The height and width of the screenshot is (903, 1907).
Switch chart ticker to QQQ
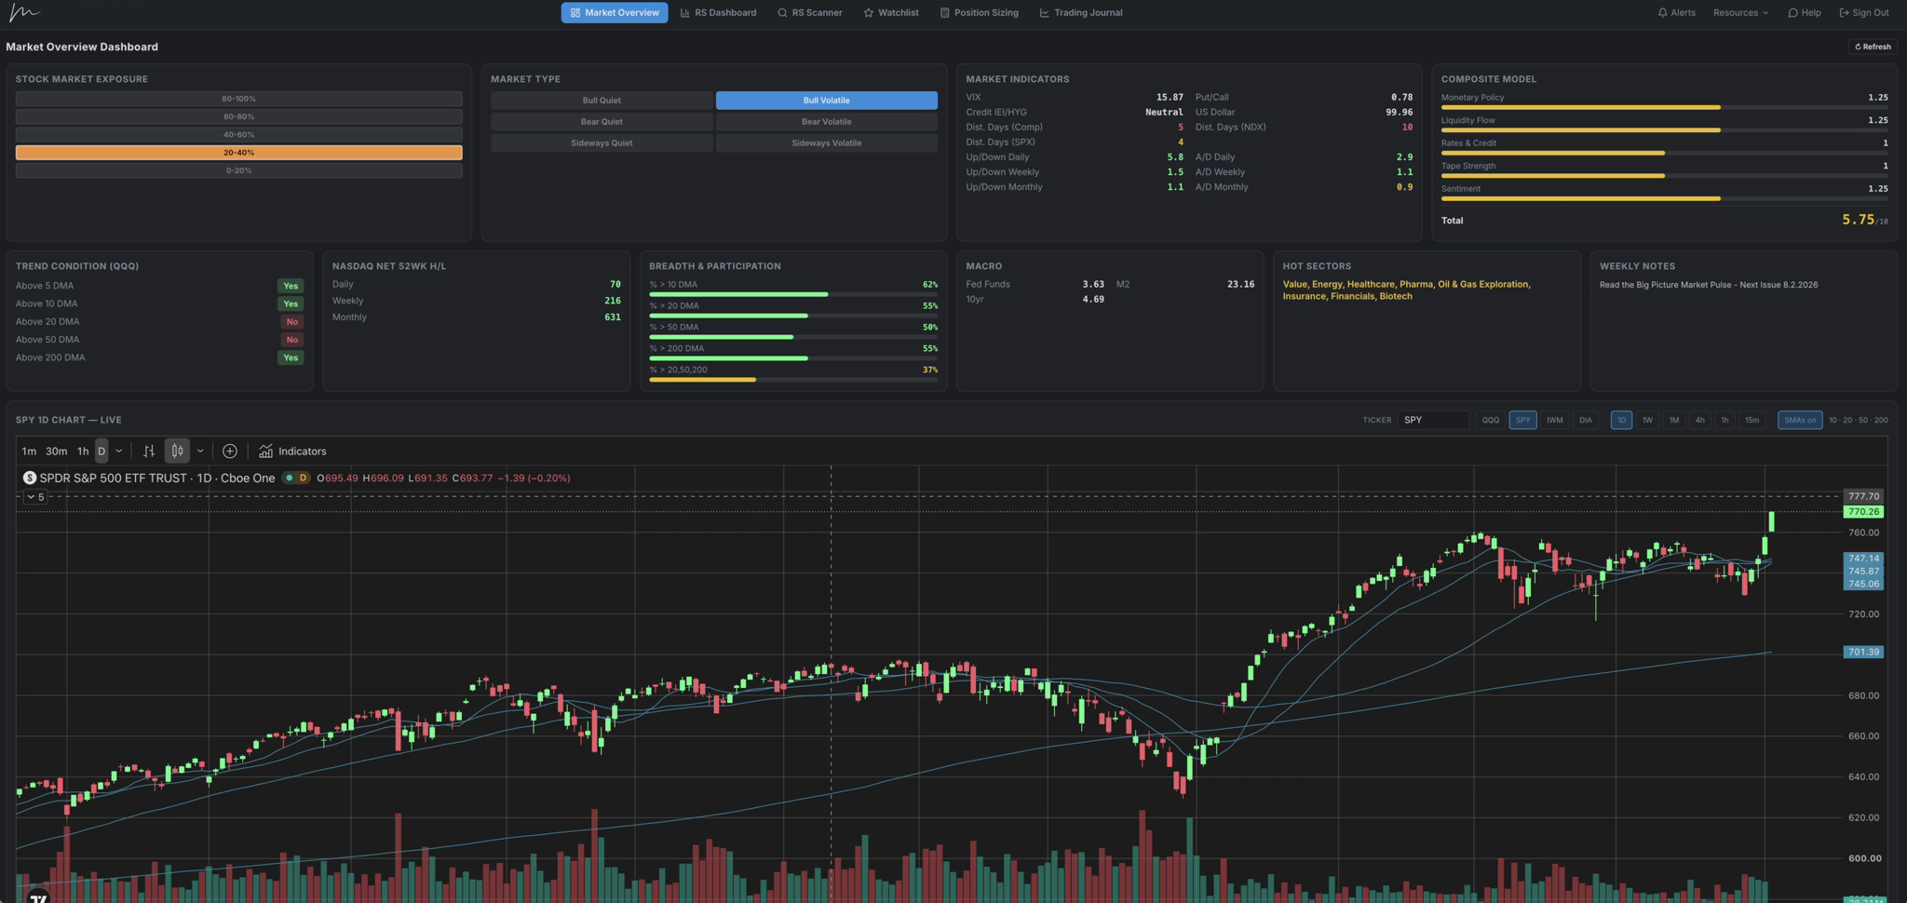pos(1490,421)
